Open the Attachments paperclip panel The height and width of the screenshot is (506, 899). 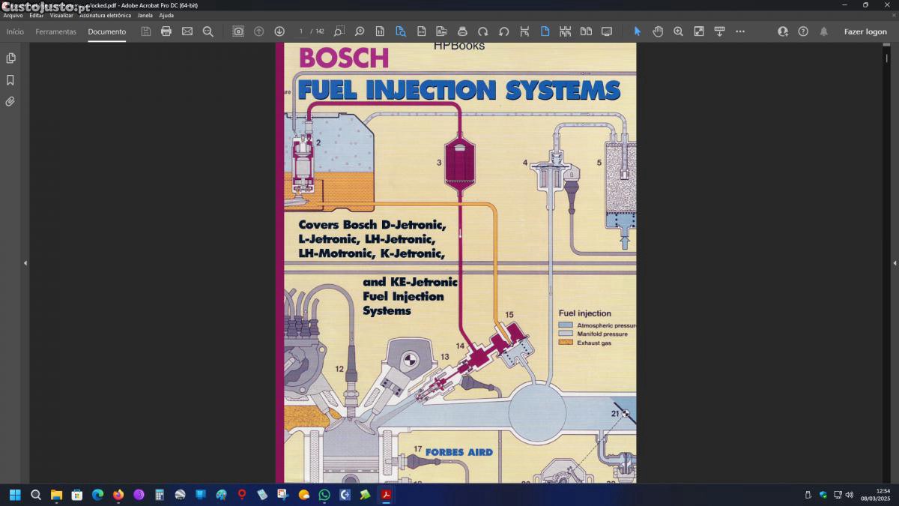10,101
